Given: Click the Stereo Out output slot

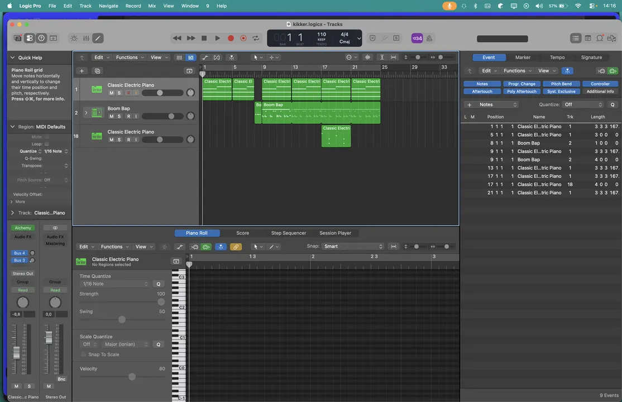Looking at the screenshot, I should [22, 274].
